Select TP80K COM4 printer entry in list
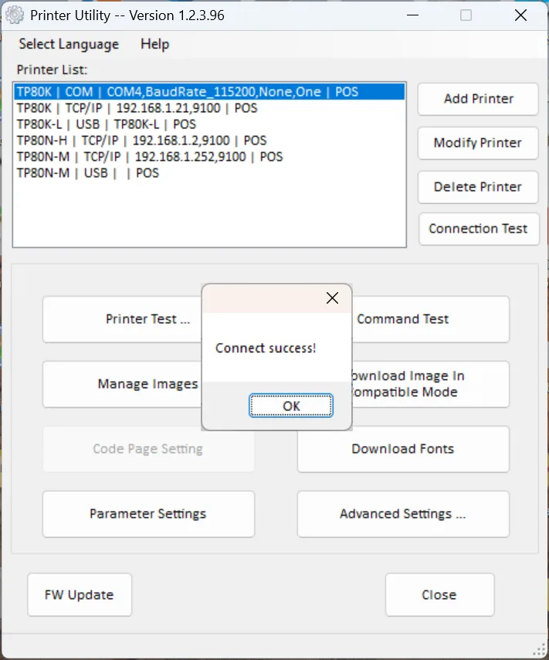This screenshot has width=549, height=660. click(188, 92)
